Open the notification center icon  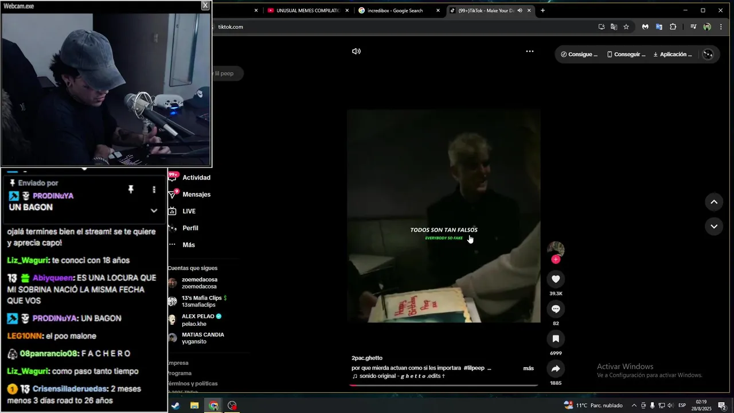(x=722, y=406)
